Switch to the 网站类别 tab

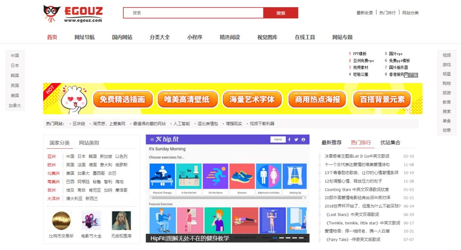point(88,142)
